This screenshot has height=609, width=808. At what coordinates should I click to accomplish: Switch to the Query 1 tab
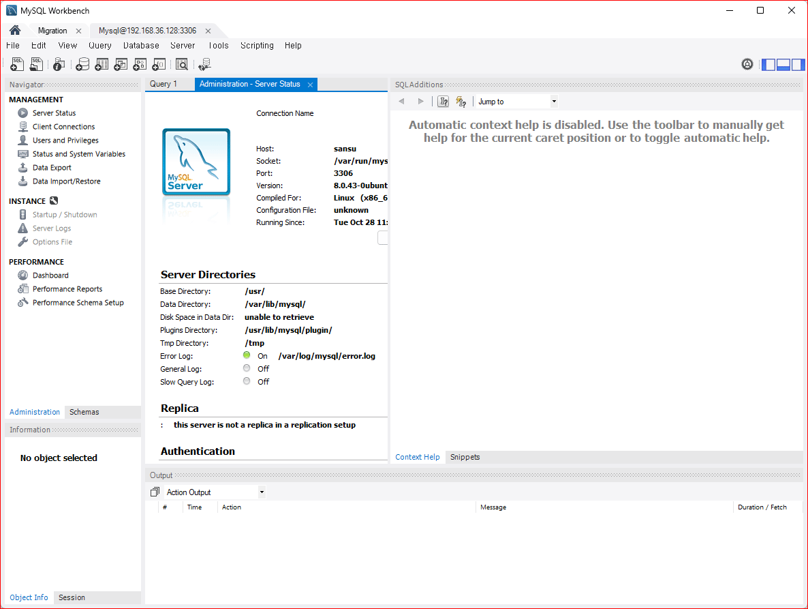[164, 84]
